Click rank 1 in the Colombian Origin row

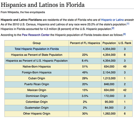coord(125,102)
